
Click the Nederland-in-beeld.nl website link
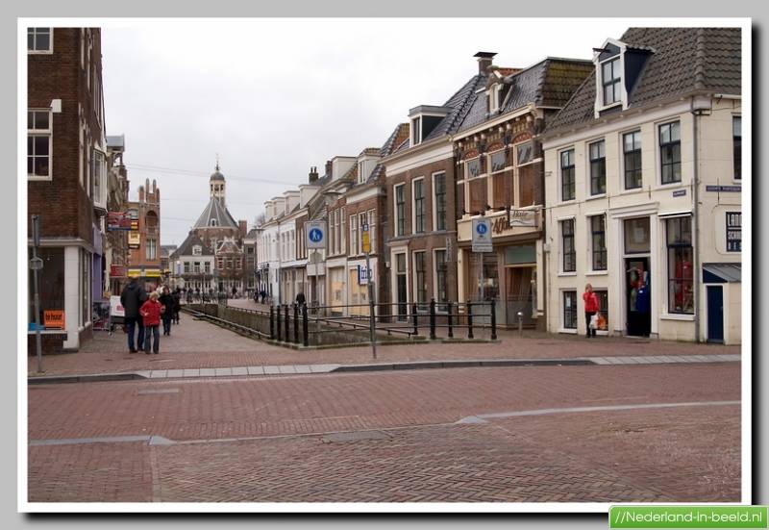pyautogui.click(x=688, y=517)
